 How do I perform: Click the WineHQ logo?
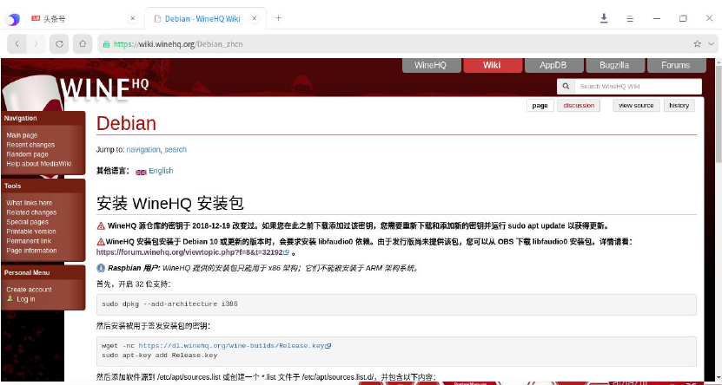click(103, 88)
